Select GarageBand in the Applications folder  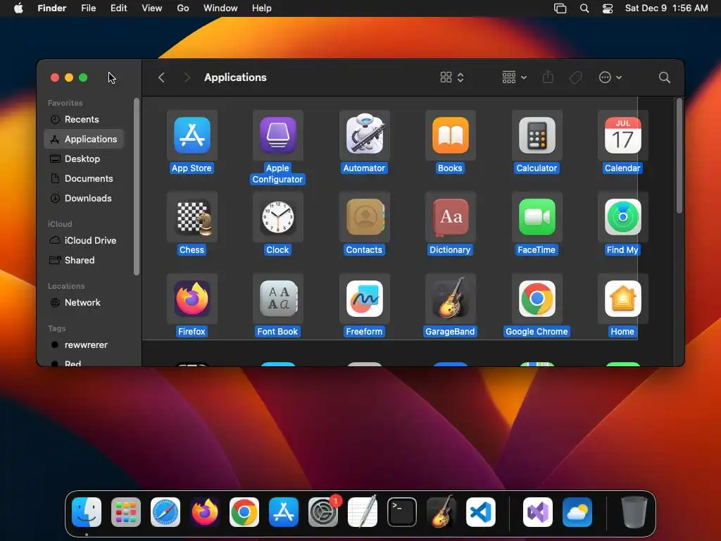click(450, 298)
